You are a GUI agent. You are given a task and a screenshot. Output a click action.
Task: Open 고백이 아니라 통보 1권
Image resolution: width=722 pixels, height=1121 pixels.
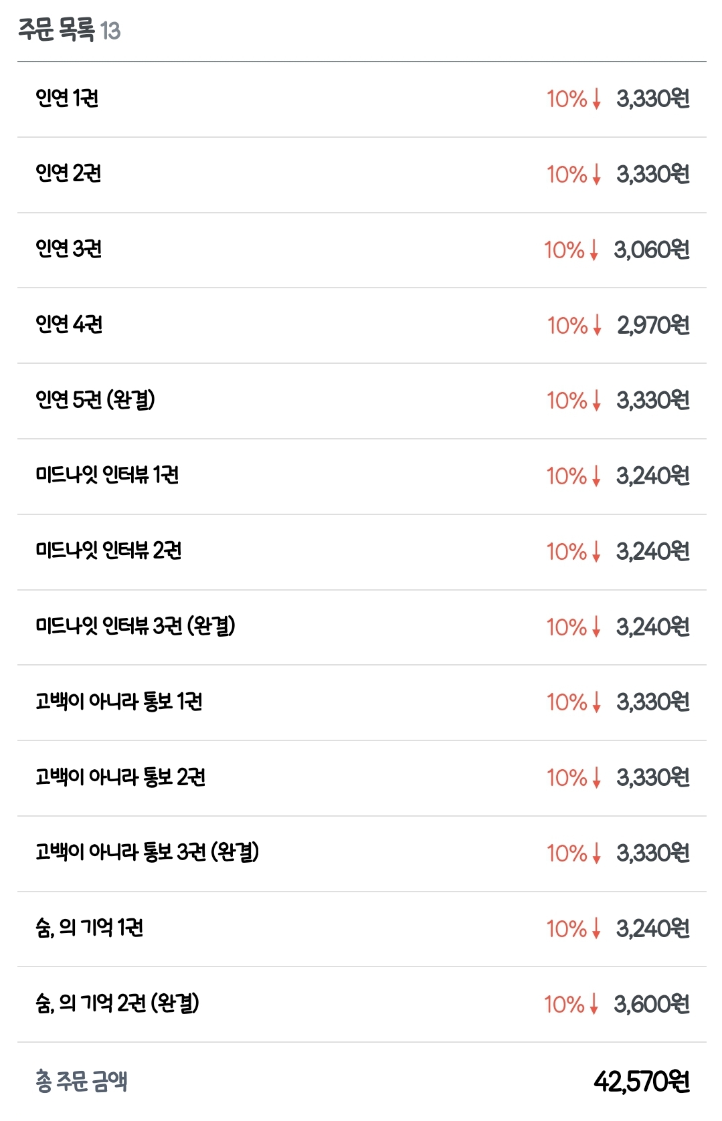[119, 702]
